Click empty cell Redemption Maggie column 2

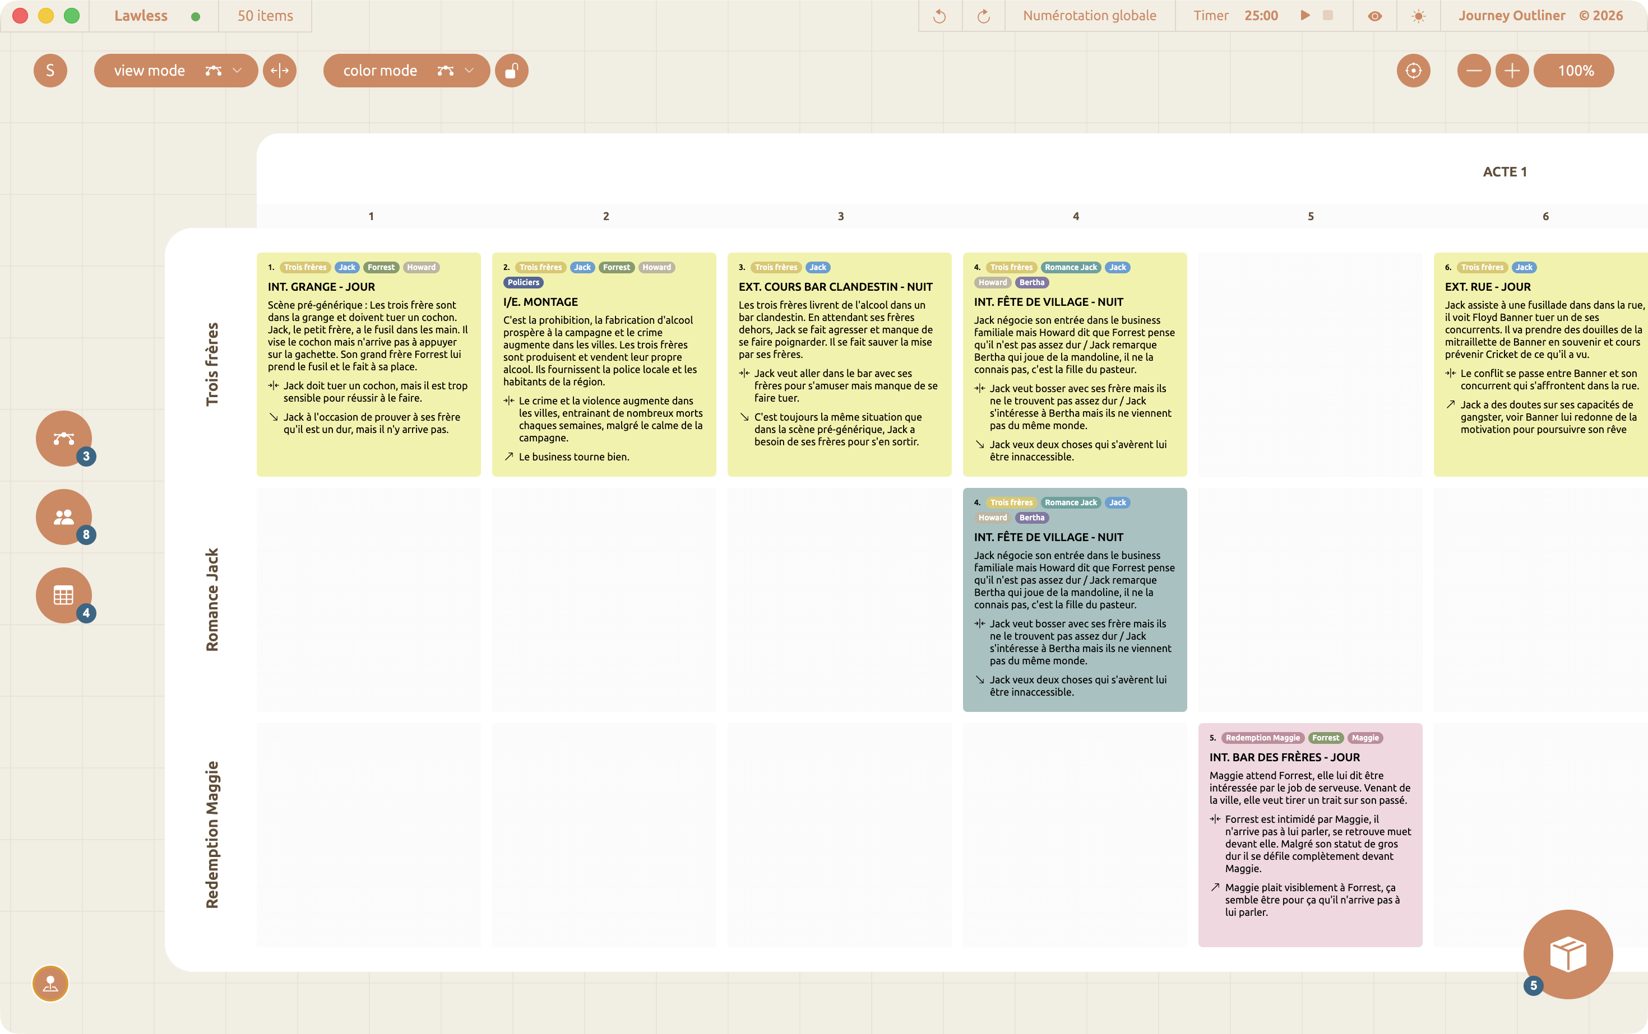604,835
